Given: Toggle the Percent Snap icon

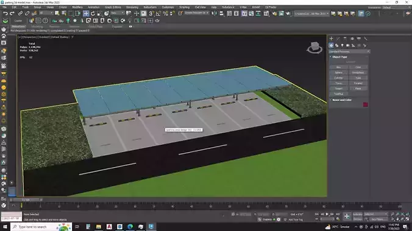Looking at the screenshot, I should [x=165, y=13].
